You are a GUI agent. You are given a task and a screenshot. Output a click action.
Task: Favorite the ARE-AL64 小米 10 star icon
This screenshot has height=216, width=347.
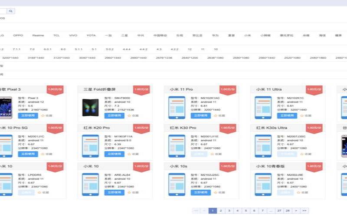pyautogui.click(x=129, y=192)
